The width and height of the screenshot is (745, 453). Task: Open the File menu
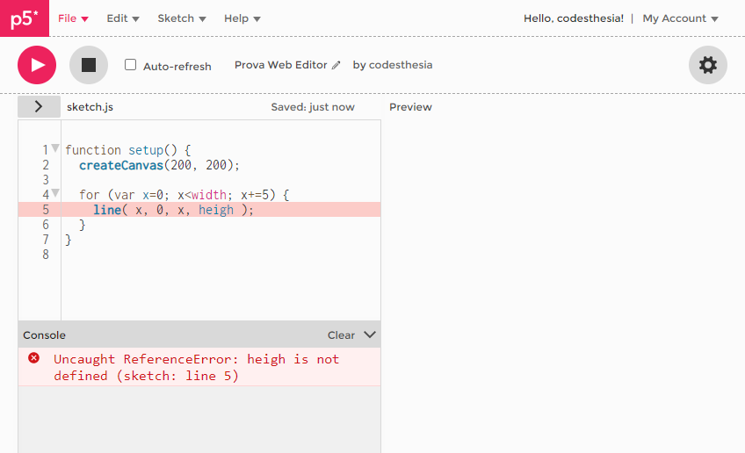coord(73,18)
